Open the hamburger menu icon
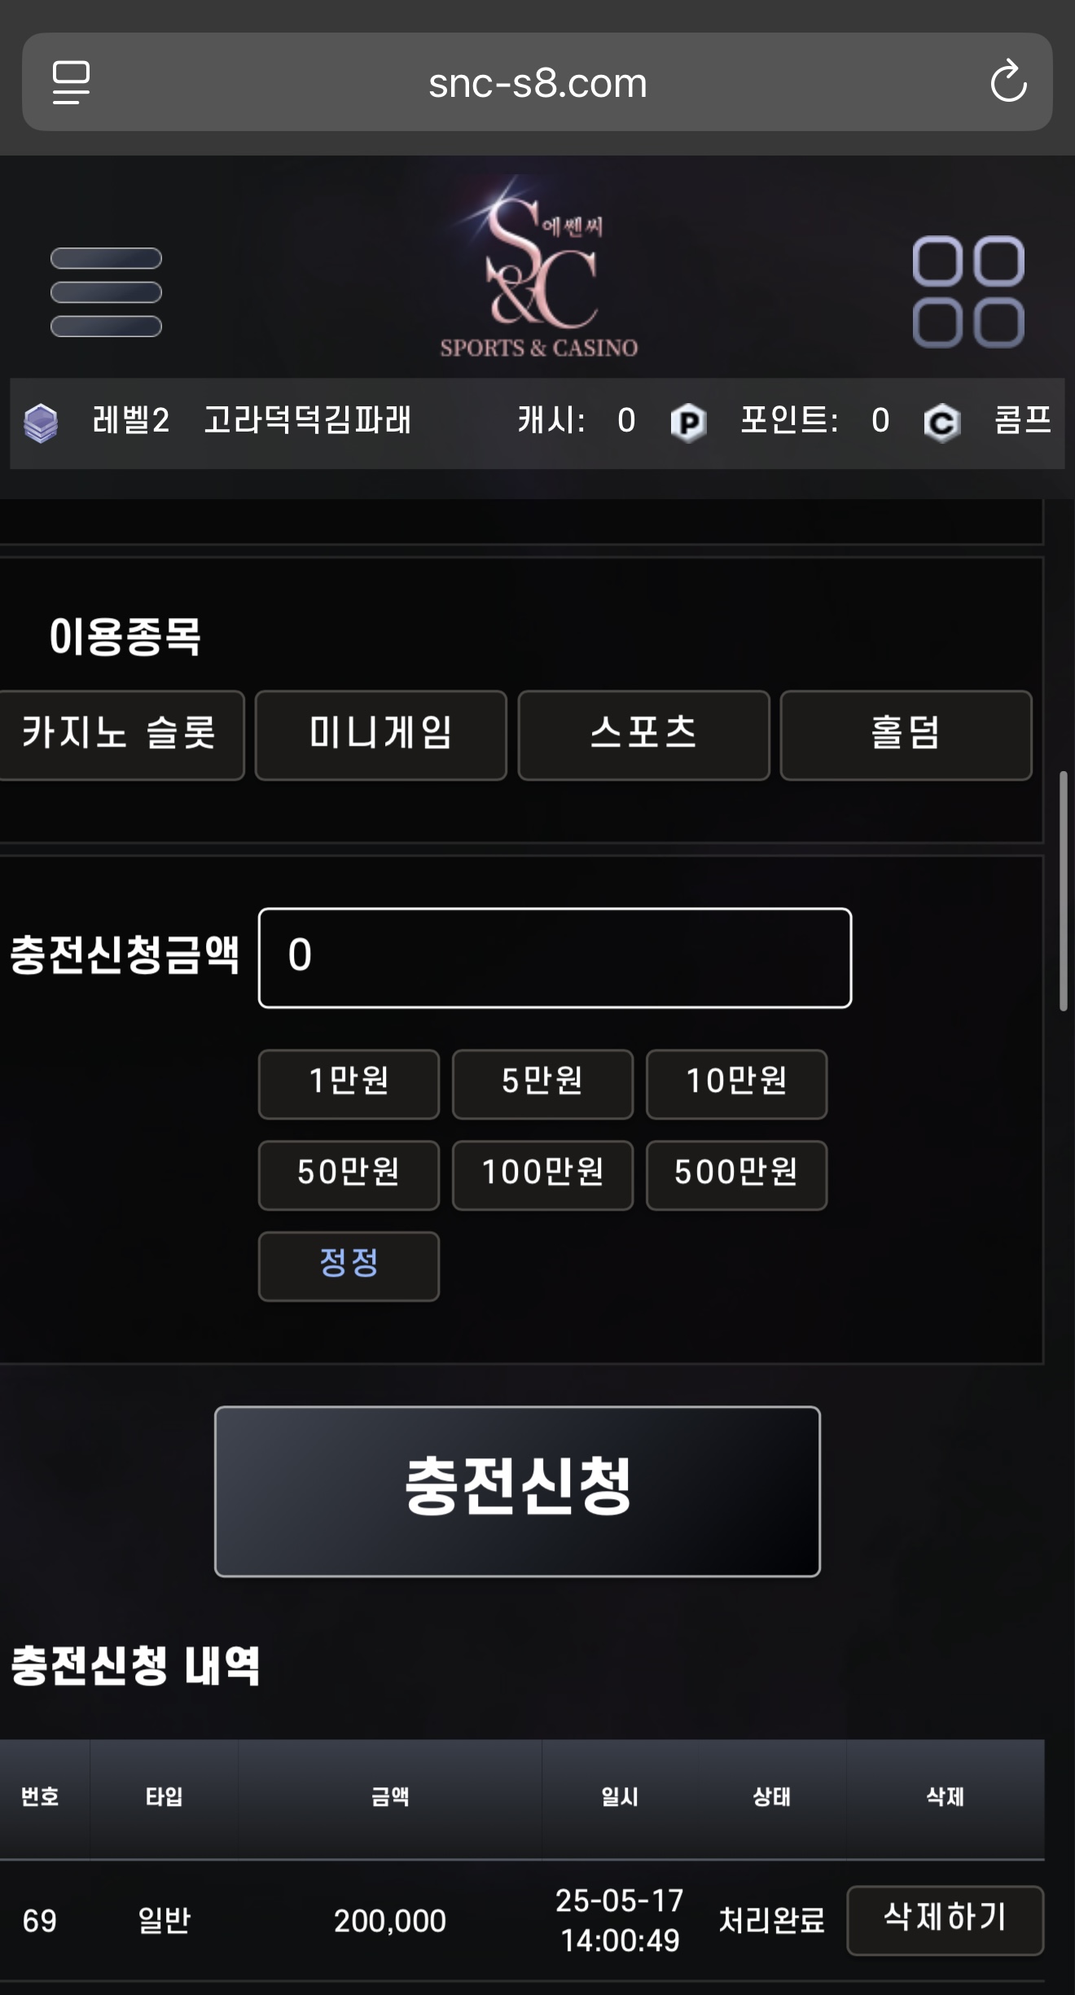This screenshot has width=1075, height=1995. tap(106, 292)
